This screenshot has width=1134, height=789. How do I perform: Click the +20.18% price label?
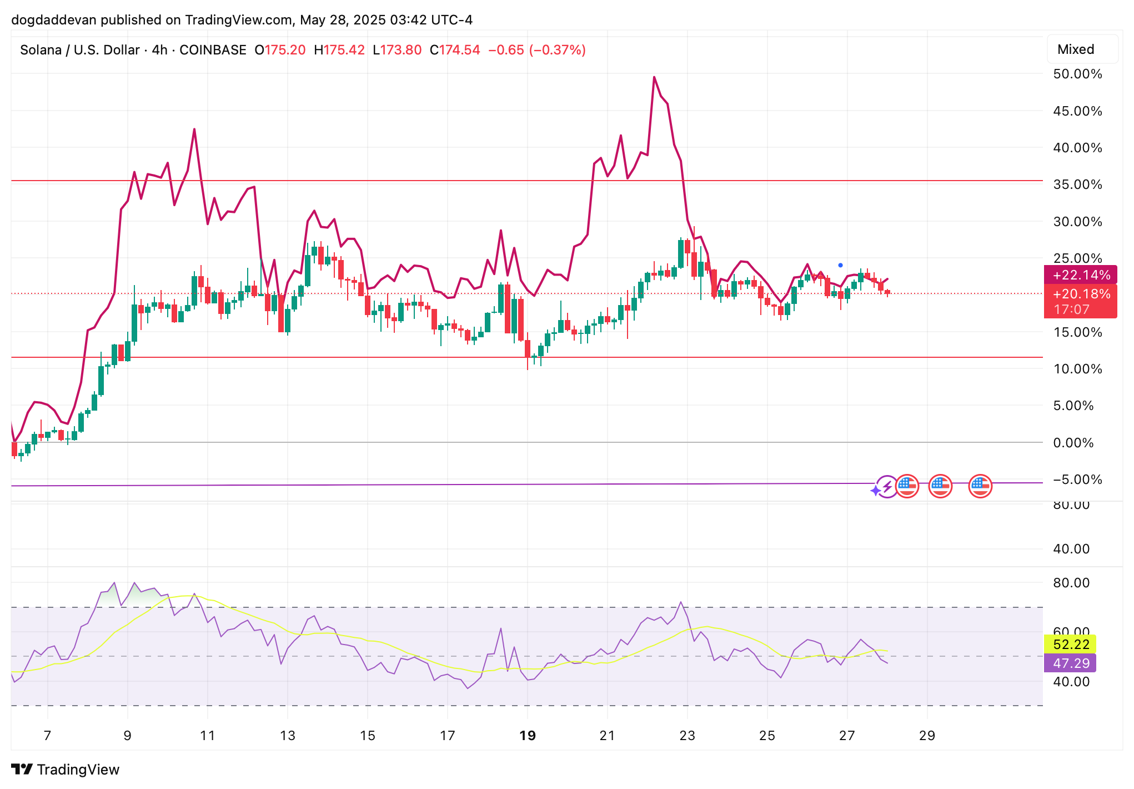[x=1081, y=294]
